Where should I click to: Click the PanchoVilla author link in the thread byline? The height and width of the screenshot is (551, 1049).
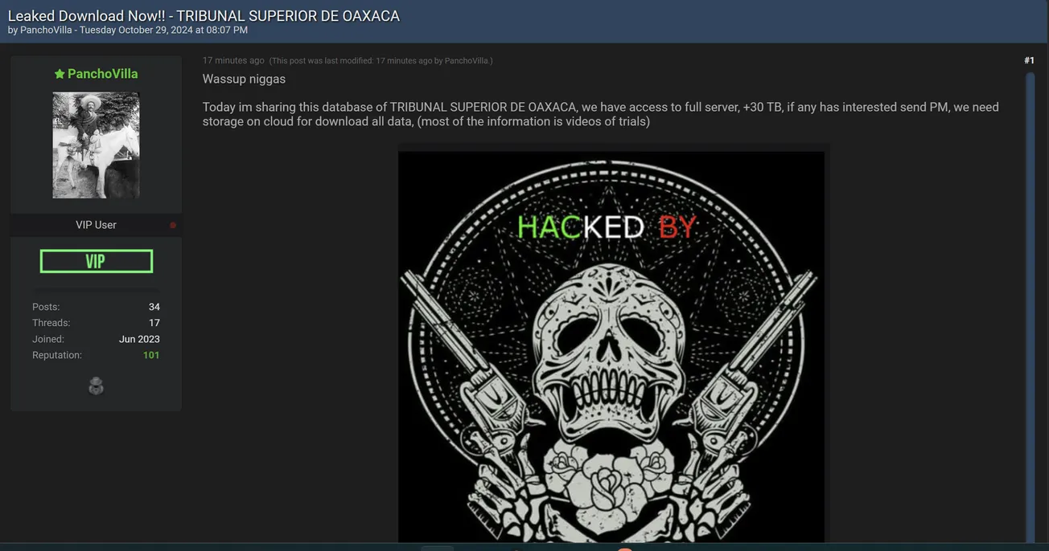[x=47, y=31]
